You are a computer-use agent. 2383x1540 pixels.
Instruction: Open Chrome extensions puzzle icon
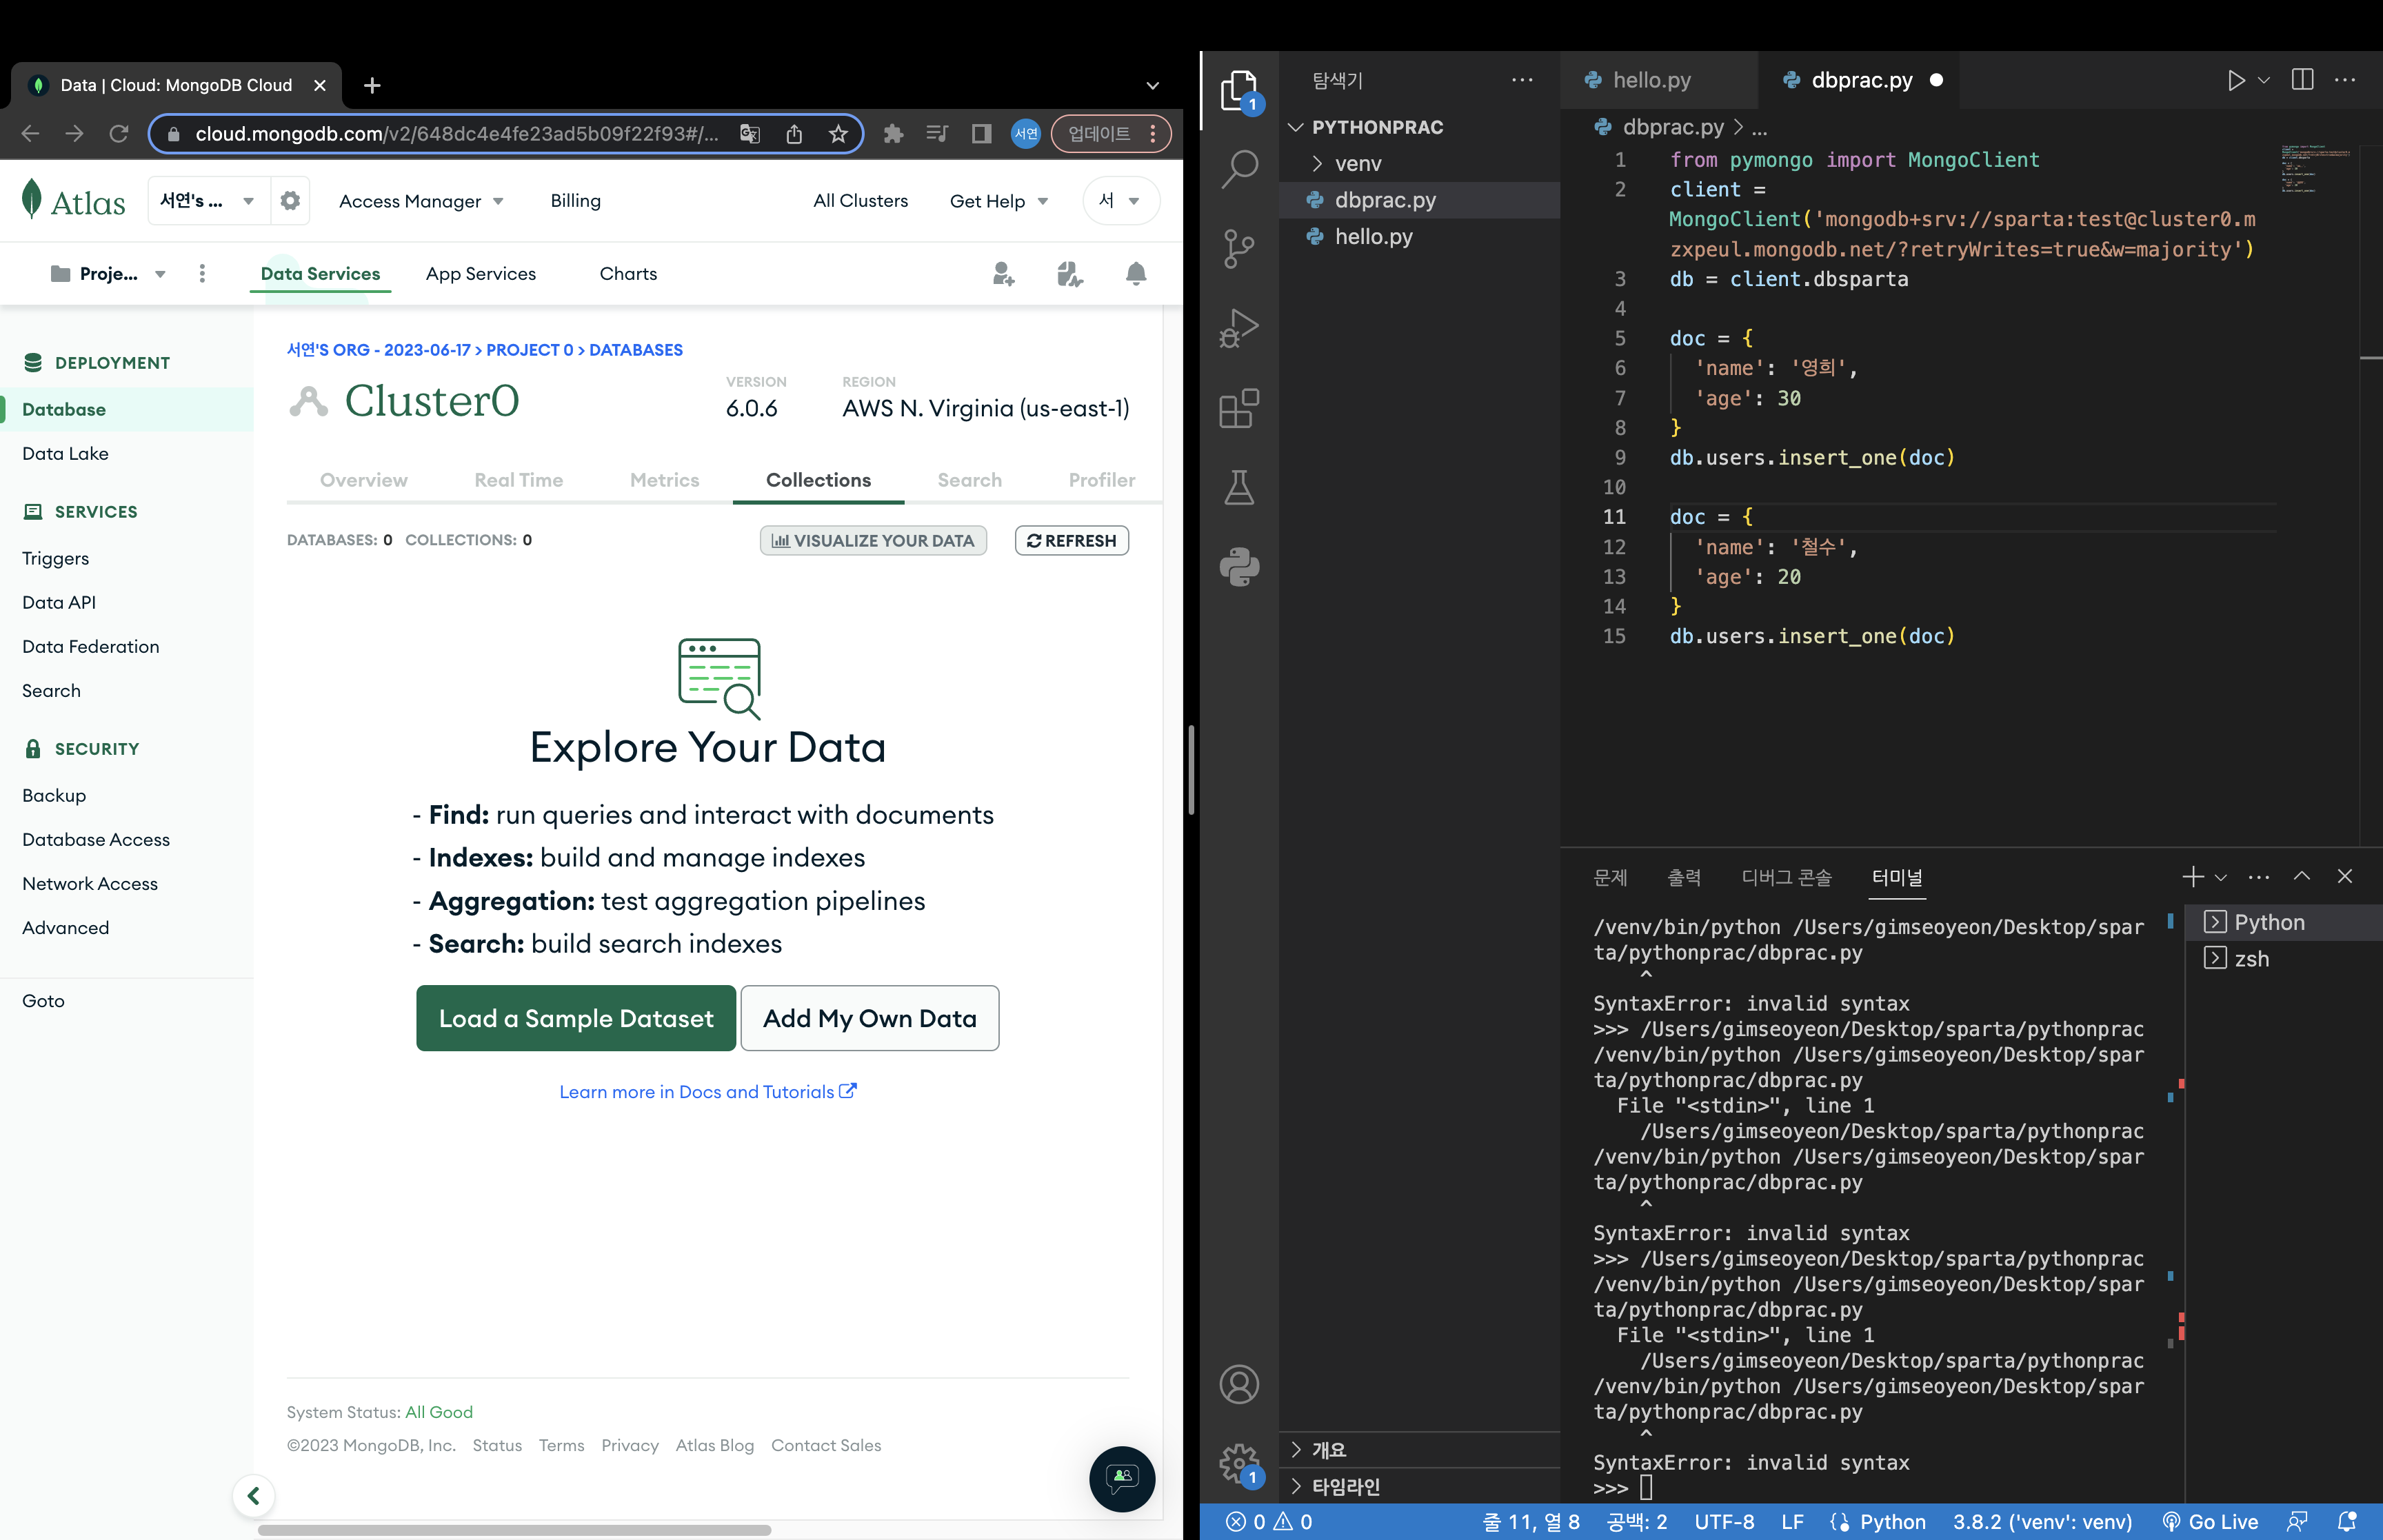[894, 134]
